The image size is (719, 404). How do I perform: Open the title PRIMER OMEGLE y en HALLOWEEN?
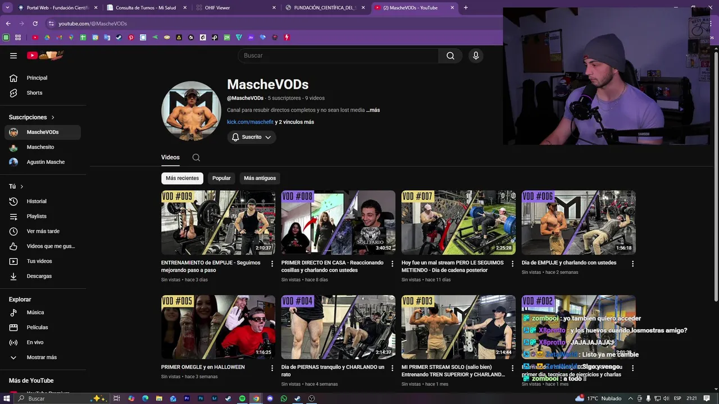pyautogui.click(x=203, y=367)
